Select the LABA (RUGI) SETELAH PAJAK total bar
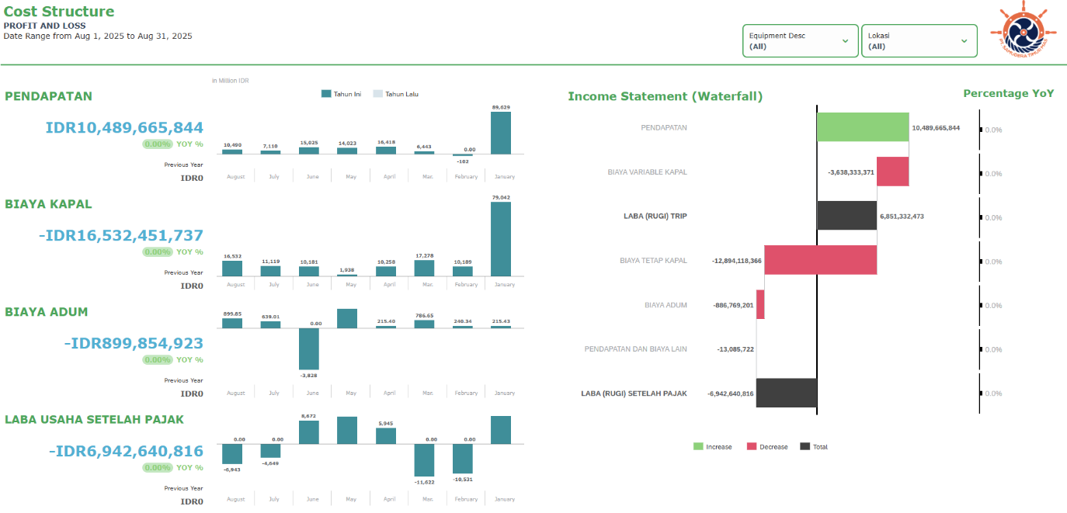1067x513 pixels. click(787, 393)
